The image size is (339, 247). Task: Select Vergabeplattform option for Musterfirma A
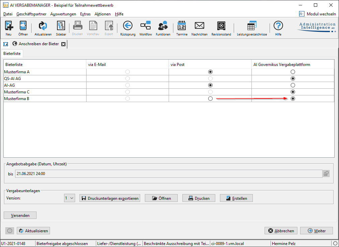pos(293,72)
